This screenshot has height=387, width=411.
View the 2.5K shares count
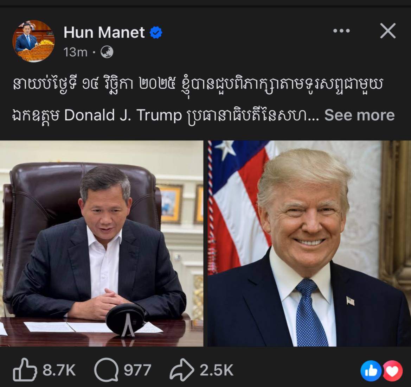point(217,370)
